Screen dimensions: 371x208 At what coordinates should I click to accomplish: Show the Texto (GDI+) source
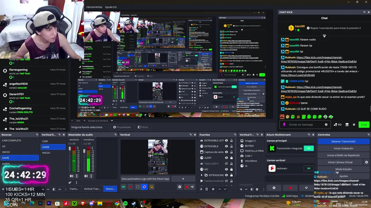[226, 164]
